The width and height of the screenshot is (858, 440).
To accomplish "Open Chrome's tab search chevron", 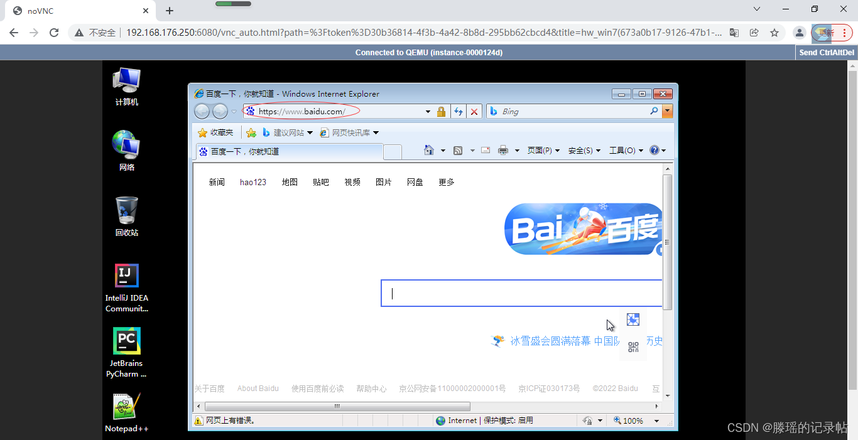I will pyautogui.click(x=757, y=9).
